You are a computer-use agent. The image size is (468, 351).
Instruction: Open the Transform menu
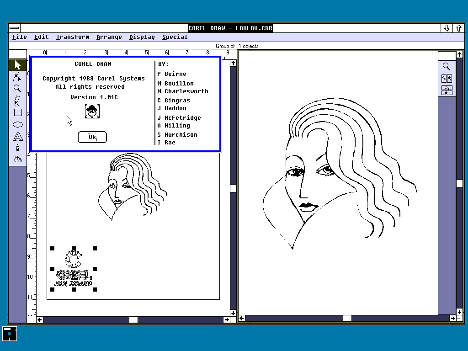[73, 37]
